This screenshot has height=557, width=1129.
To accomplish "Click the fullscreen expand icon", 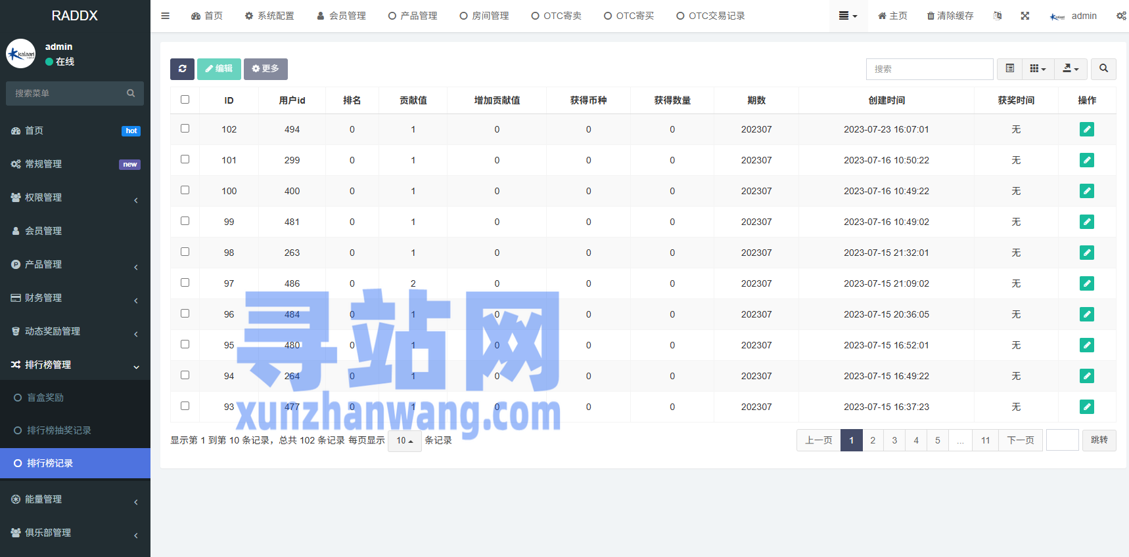I will coord(1025,16).
